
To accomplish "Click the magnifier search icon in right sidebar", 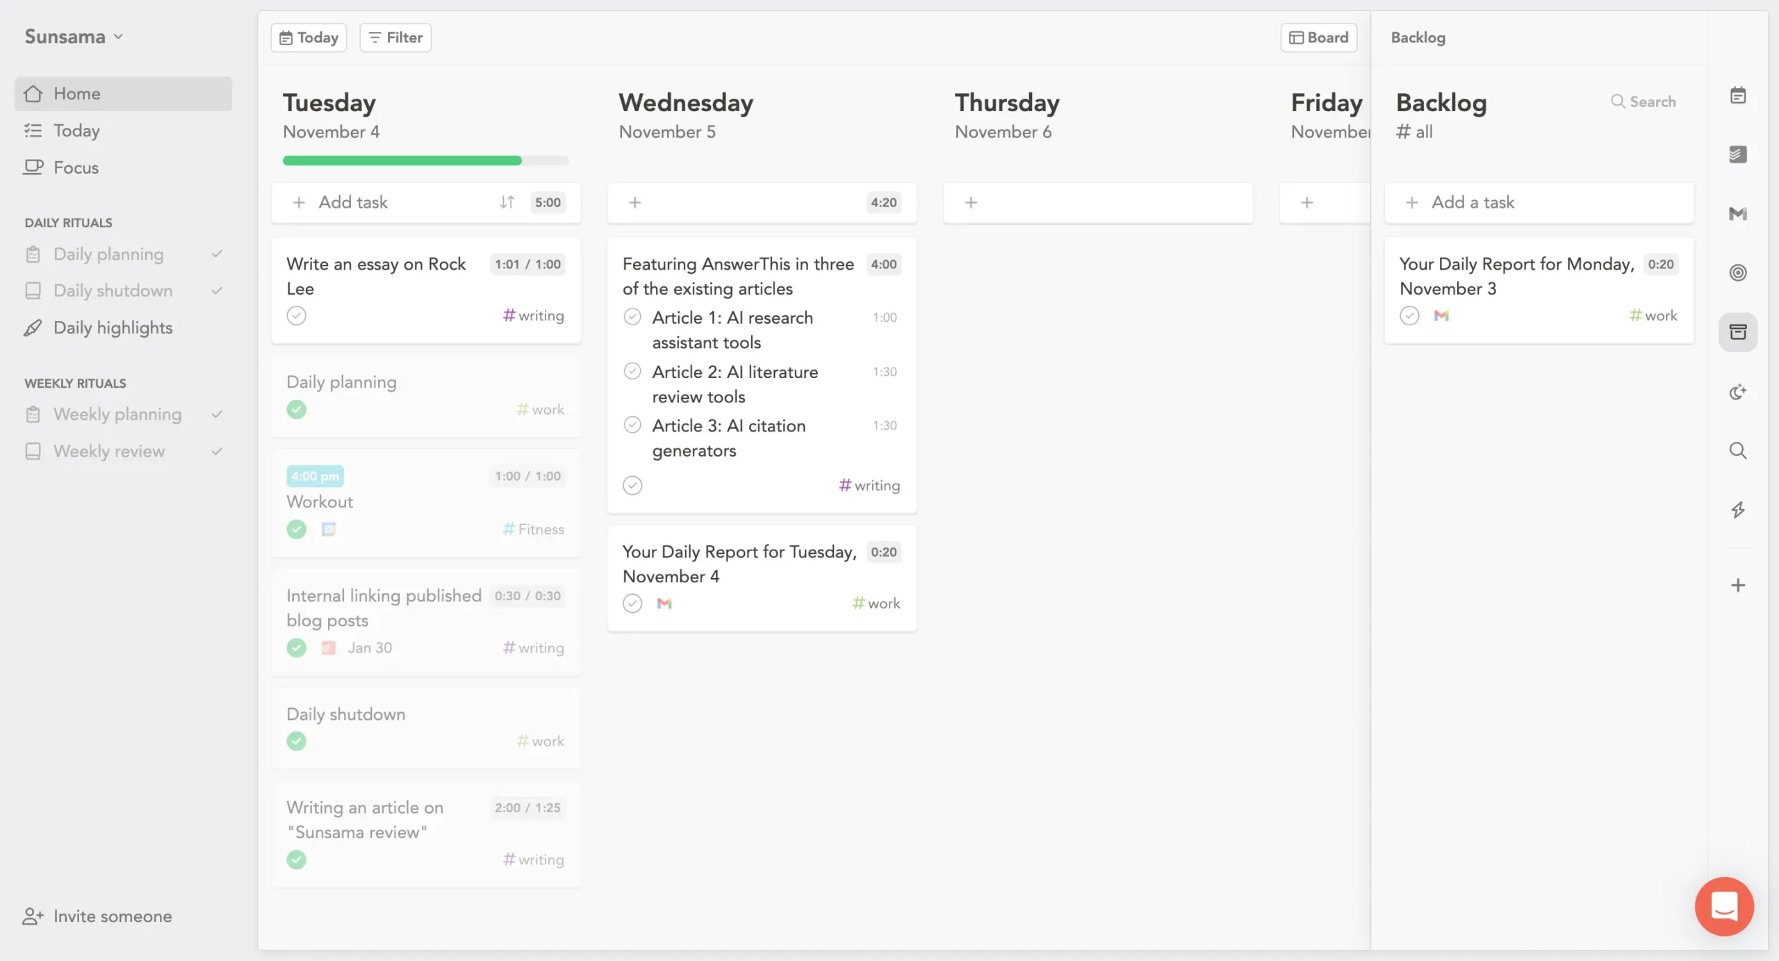I will click(x=1737, y=451).
